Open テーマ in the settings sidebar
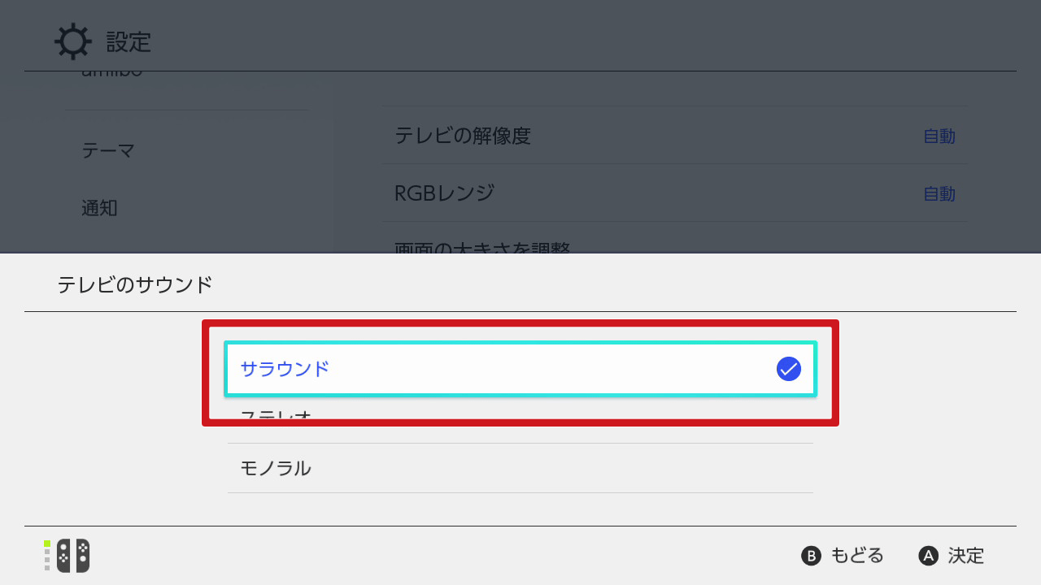Image resolution: width=1041 pixels, height=585 pixels. [108, 150]
